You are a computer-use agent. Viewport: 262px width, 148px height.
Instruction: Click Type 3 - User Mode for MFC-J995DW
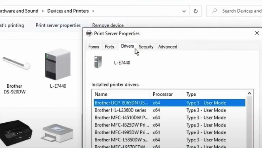(206, 132)
